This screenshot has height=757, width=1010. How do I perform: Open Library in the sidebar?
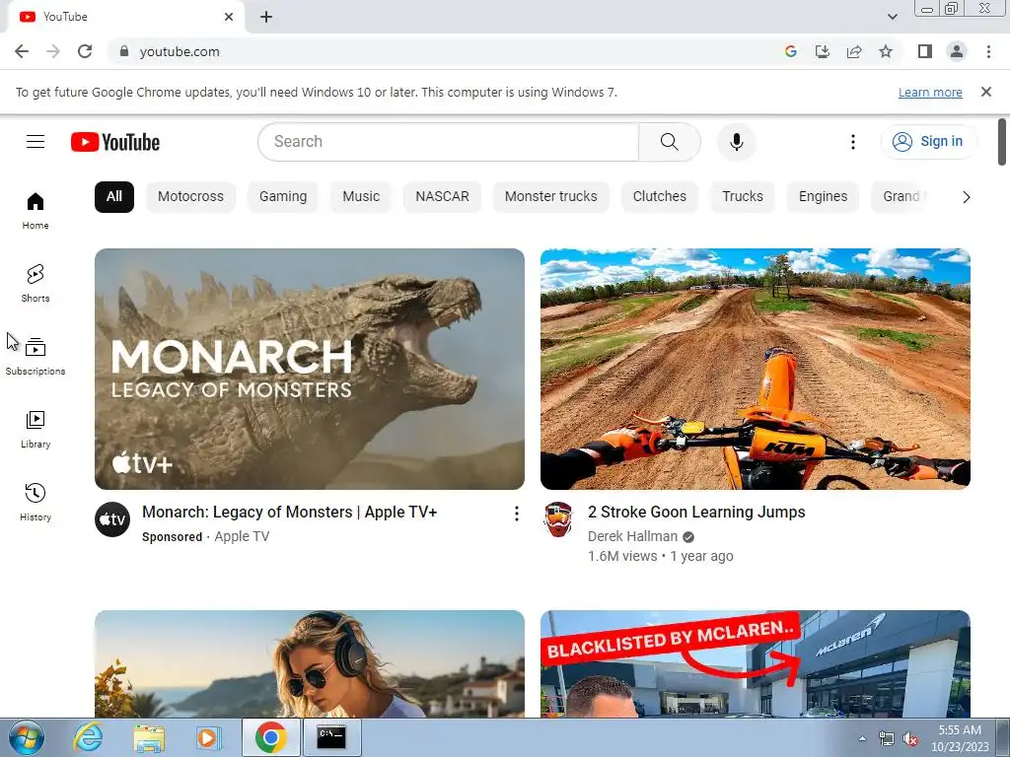point(36,429)
